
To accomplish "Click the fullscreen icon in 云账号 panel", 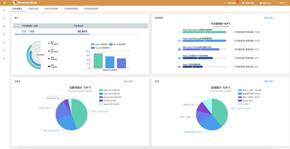I will [134, 81].
